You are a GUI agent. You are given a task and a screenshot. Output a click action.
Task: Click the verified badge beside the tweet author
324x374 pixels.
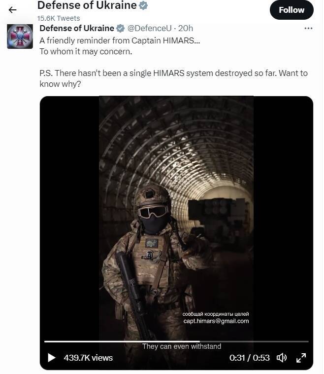(120, 29)
